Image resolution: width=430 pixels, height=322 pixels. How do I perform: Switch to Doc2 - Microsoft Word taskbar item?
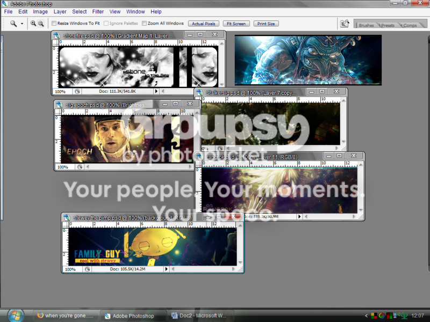(199, 316)
